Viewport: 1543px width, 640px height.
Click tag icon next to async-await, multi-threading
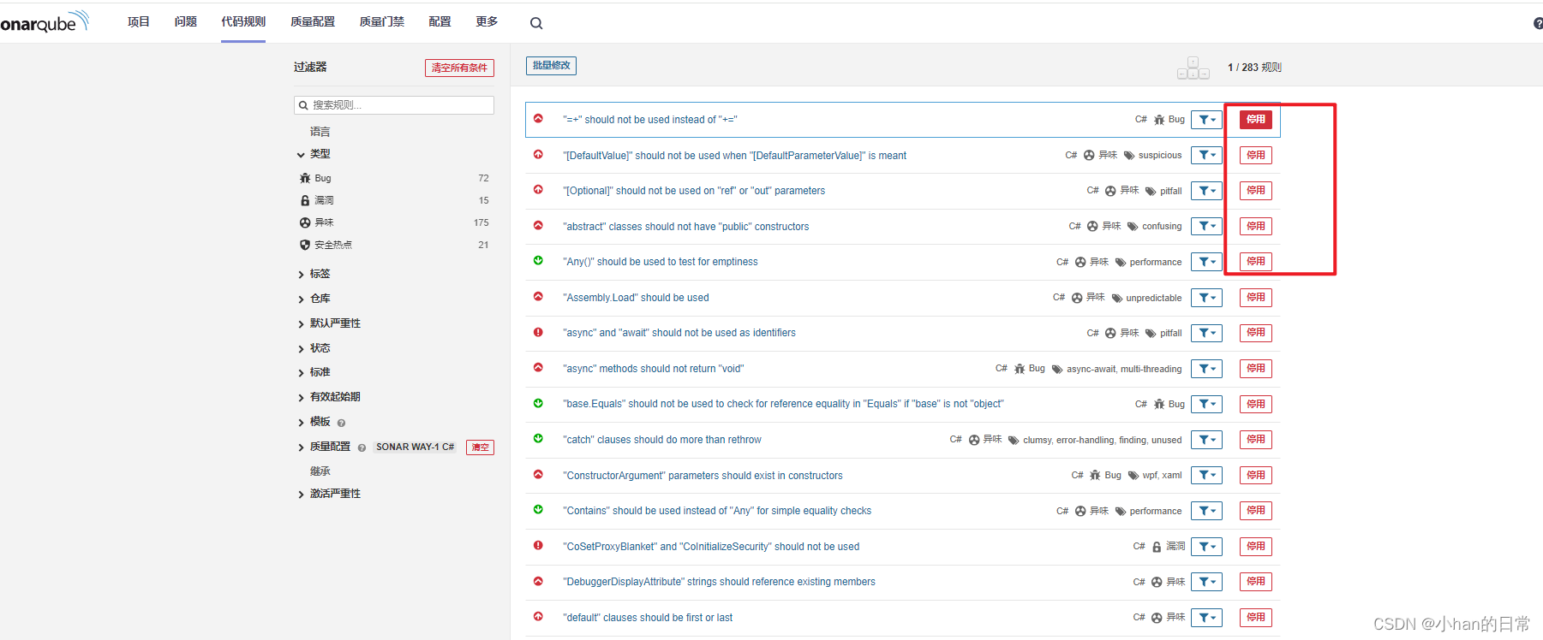coord(1057,370)
